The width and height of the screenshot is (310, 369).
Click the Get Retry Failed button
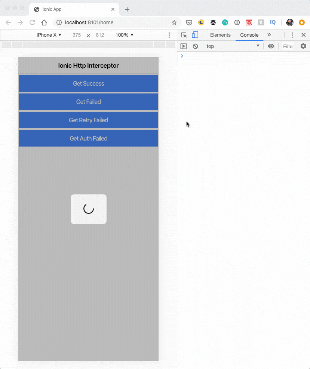pos(89,120)
